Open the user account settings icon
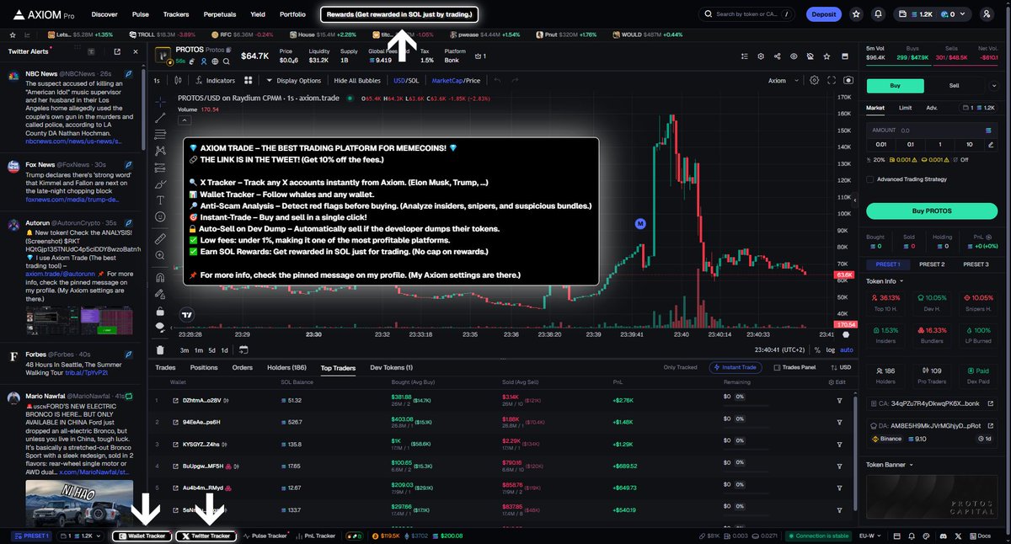The image size is (1011, 544). pos(986,14)
